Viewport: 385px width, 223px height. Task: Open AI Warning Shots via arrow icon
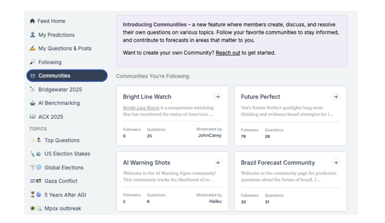[217, 163]
